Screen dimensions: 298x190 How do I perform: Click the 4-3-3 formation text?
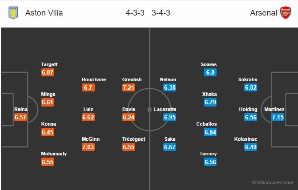click(135, 13)
